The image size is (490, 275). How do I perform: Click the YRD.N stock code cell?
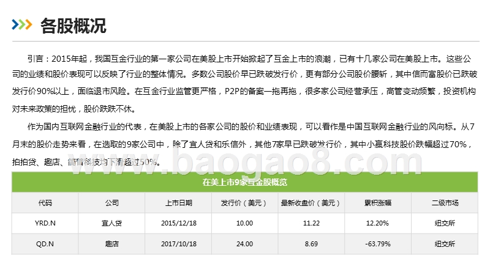(x=45, y=223)
